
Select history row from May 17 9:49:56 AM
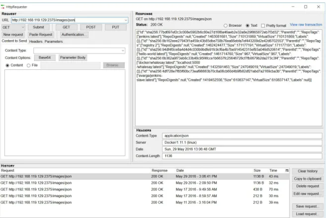coord(145,189)
